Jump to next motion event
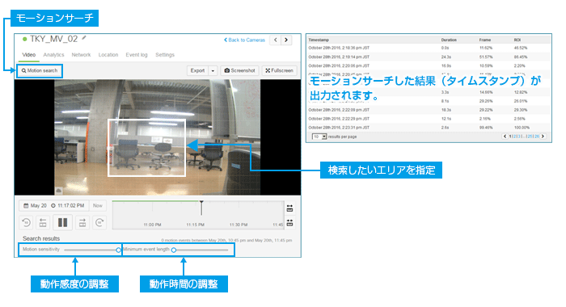The image size is (566, 307). [82, 223]
